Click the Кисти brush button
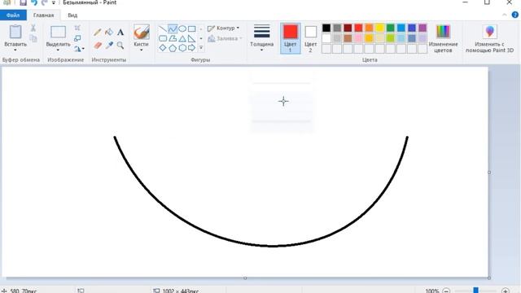 (141, 33)
